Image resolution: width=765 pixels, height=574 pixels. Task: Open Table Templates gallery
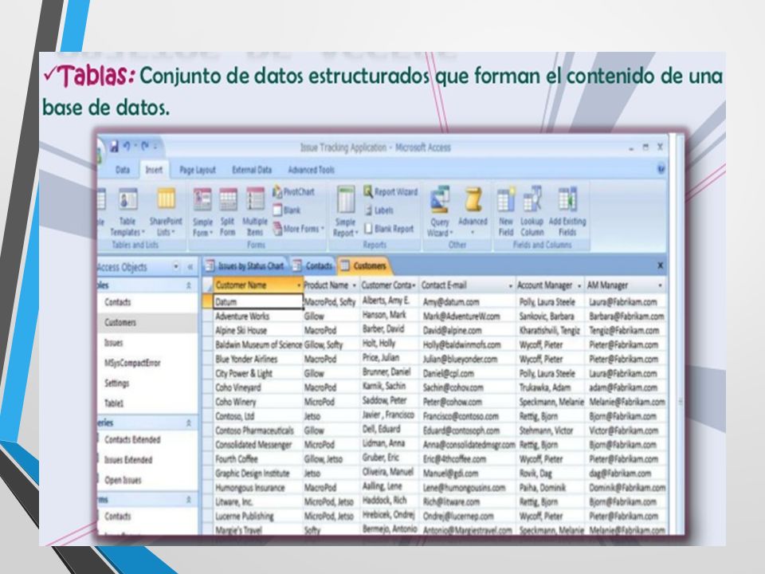pyautogui.click(x=127, y=212)
